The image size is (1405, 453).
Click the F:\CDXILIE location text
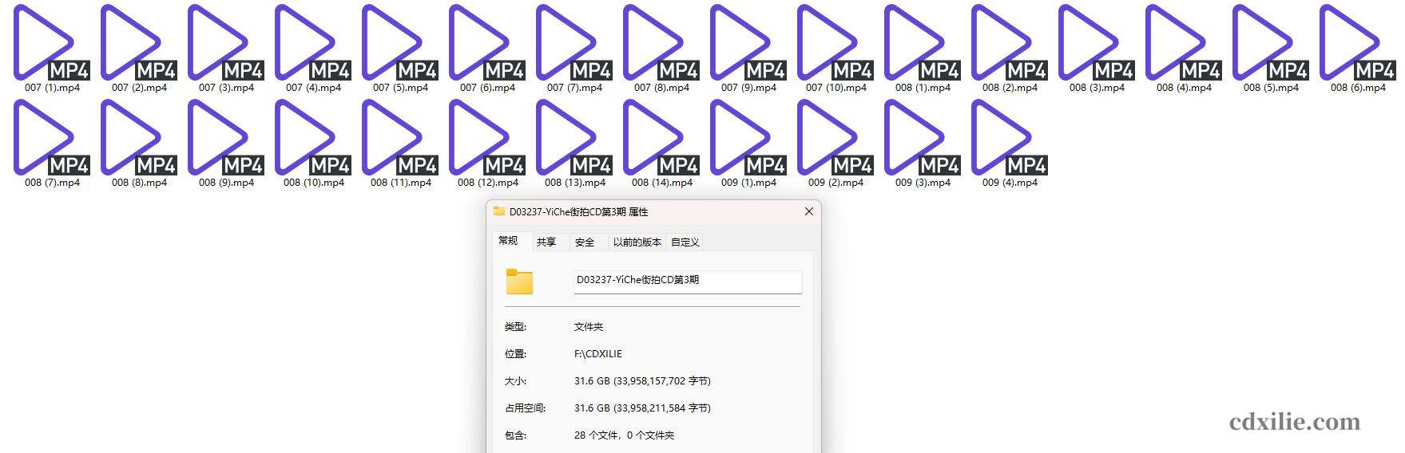[x=598, y=353]
